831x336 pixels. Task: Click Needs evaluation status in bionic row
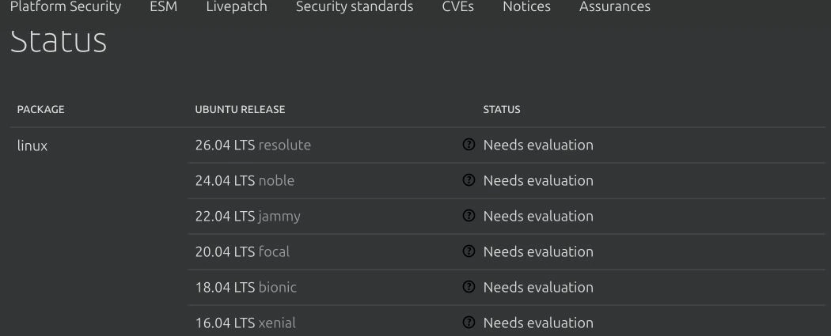pyautogui.click(x=538, y=287)
